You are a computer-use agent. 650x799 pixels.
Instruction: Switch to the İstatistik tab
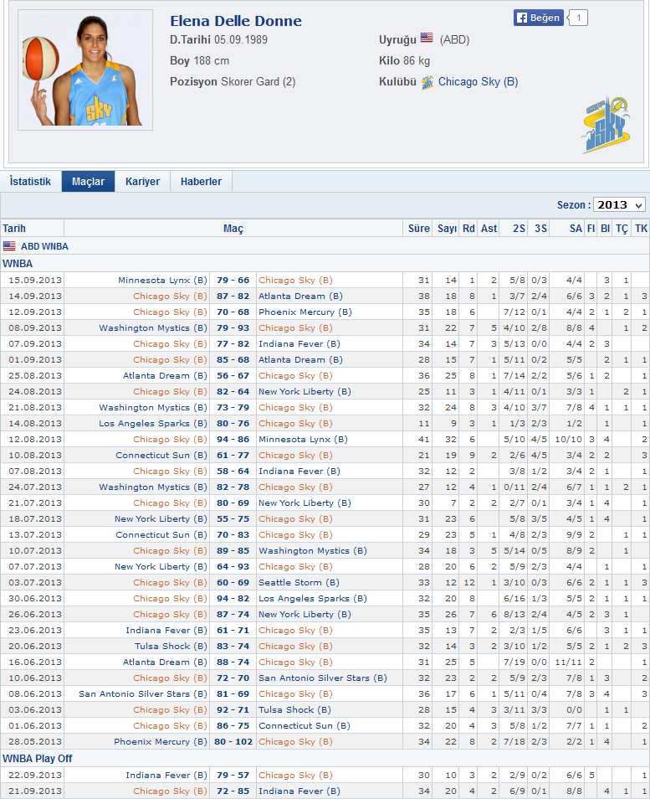(31, 182)
